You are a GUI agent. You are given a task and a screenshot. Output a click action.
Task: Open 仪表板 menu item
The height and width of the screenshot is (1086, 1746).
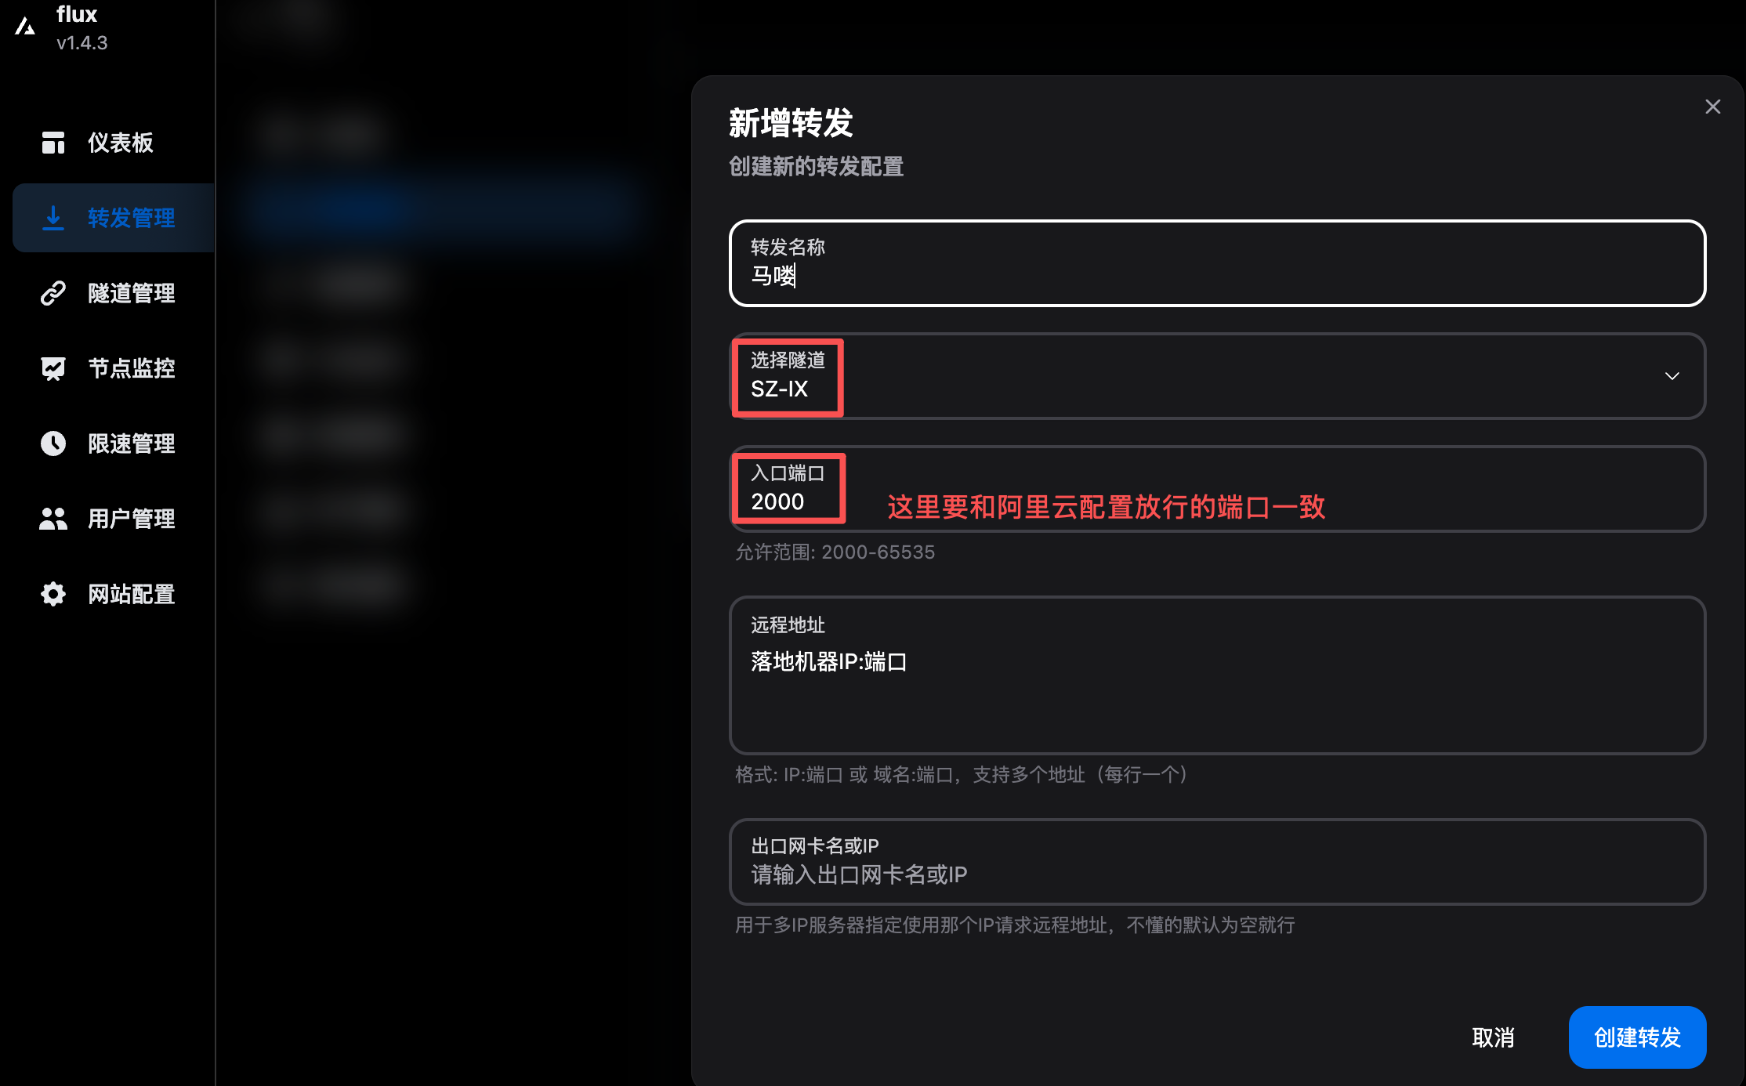(120, 143)
